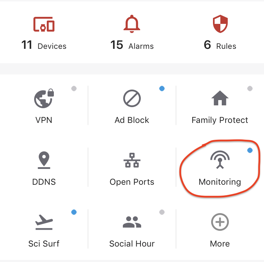Screen dimensions: 264x262
Task: Open the Open Ports network icon
Action: click(x=132, y=160)
